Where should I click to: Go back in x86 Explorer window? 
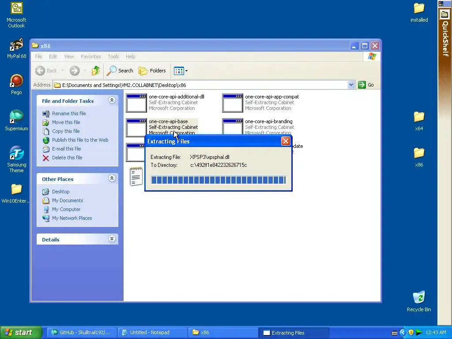[x=46, y=71]
